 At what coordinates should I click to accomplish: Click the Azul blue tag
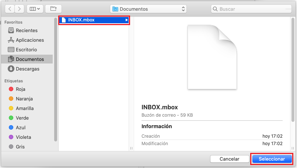(21, 127)
